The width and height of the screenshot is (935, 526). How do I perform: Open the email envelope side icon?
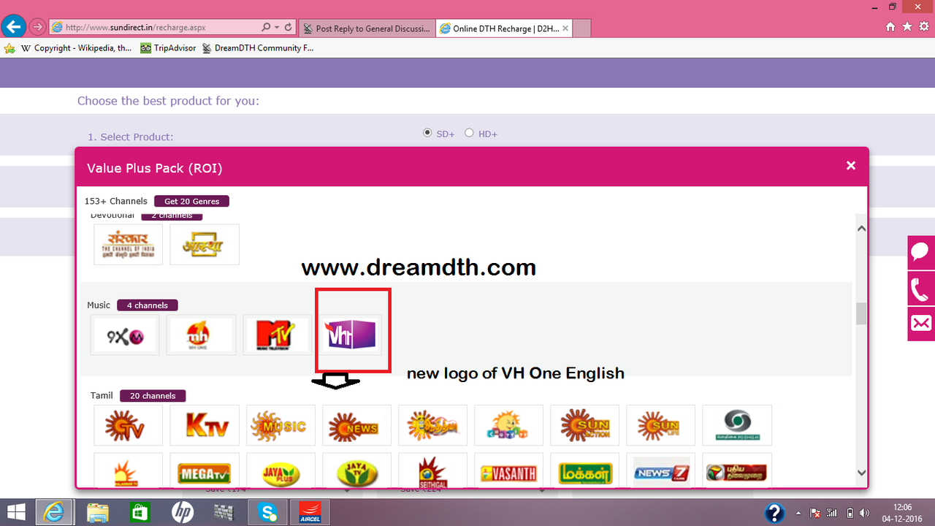pos(921,324)
